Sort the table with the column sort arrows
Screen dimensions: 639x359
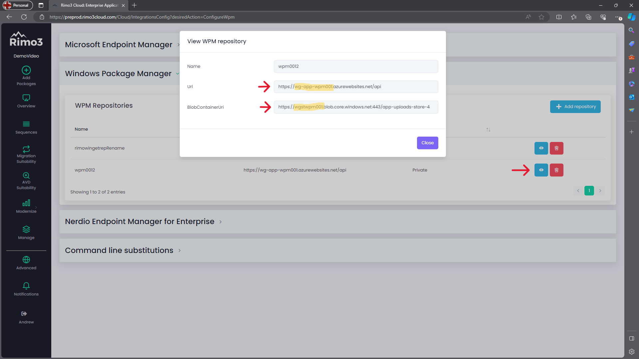click(x=488, y=130)
